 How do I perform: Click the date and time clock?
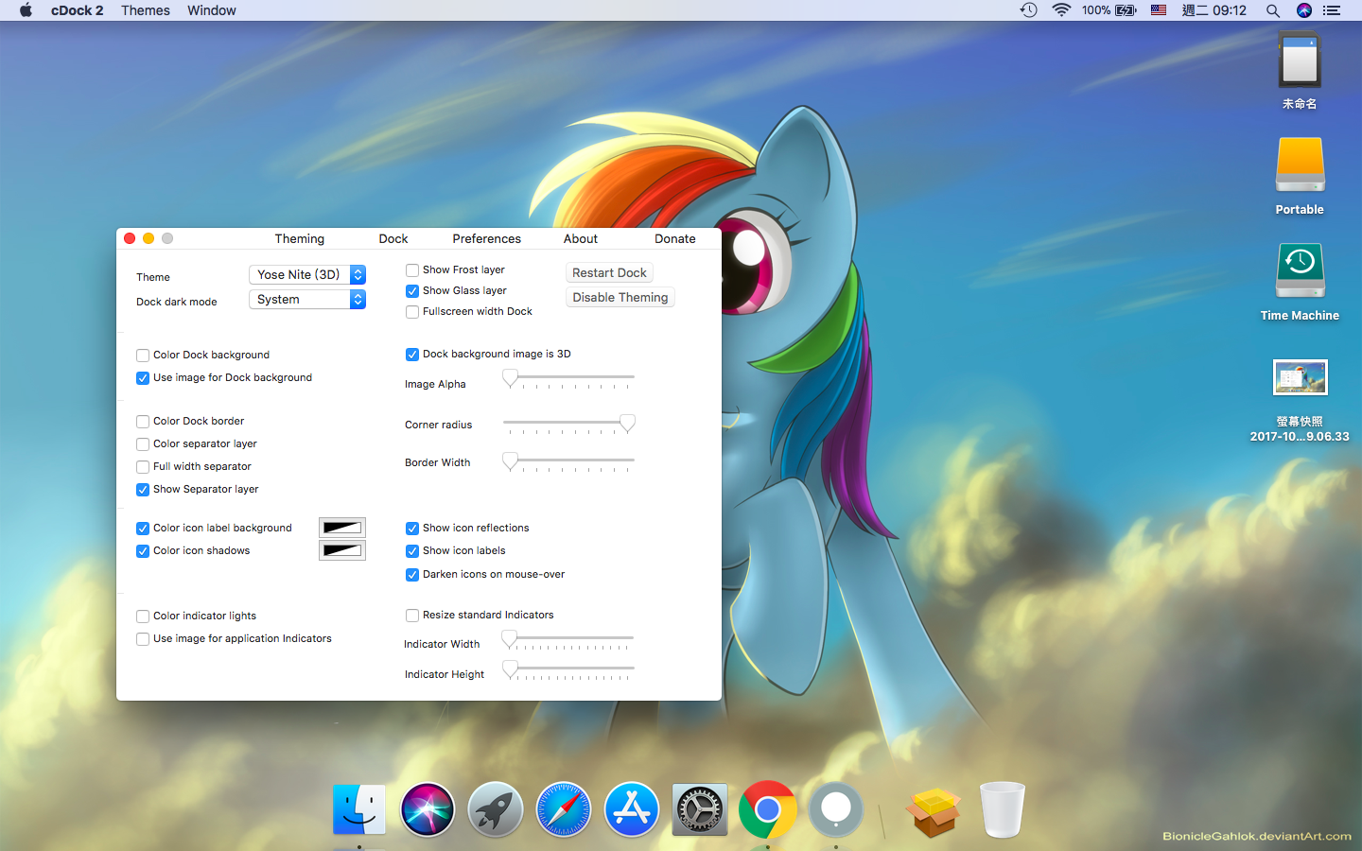(x=1214, y=10)
